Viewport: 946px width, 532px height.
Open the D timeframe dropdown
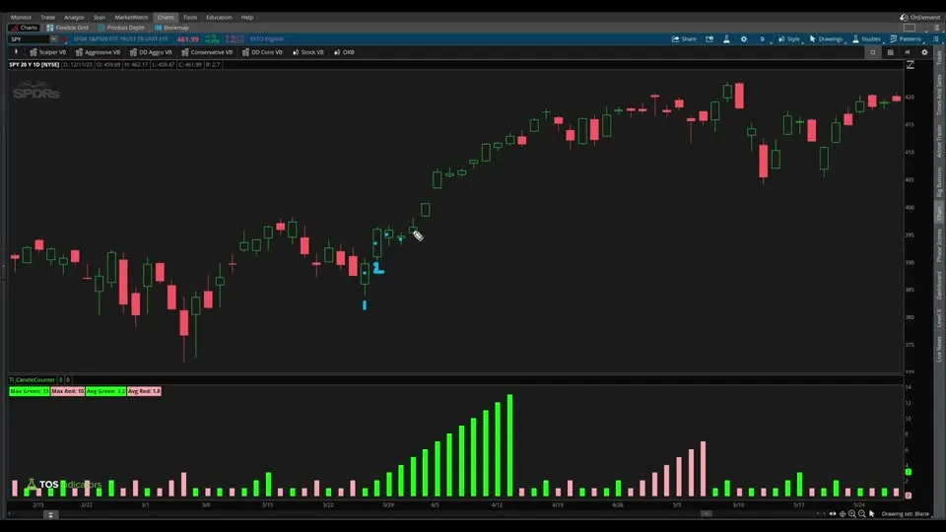point(763,39)
